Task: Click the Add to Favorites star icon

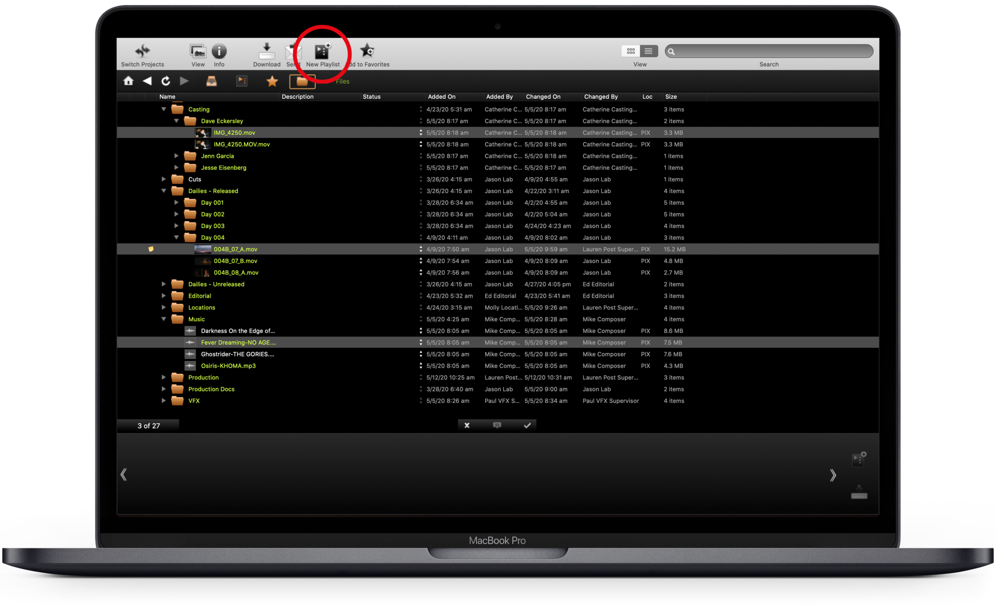Action: [x=367, y=51]
